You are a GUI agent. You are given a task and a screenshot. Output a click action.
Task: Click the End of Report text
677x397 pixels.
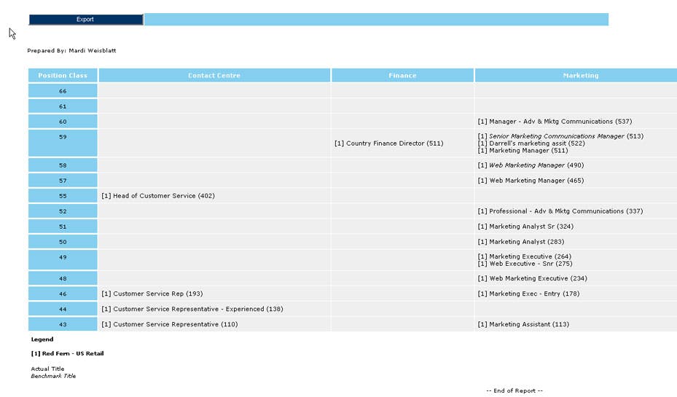coord(514,391)
